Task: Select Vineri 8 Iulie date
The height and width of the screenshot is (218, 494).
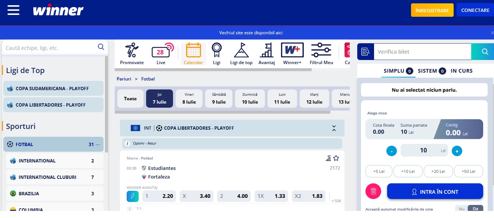Action: pyautogui.click(x=189, y=99)
